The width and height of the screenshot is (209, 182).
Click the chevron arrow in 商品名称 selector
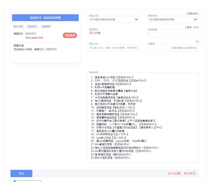(x=195, y=19)
